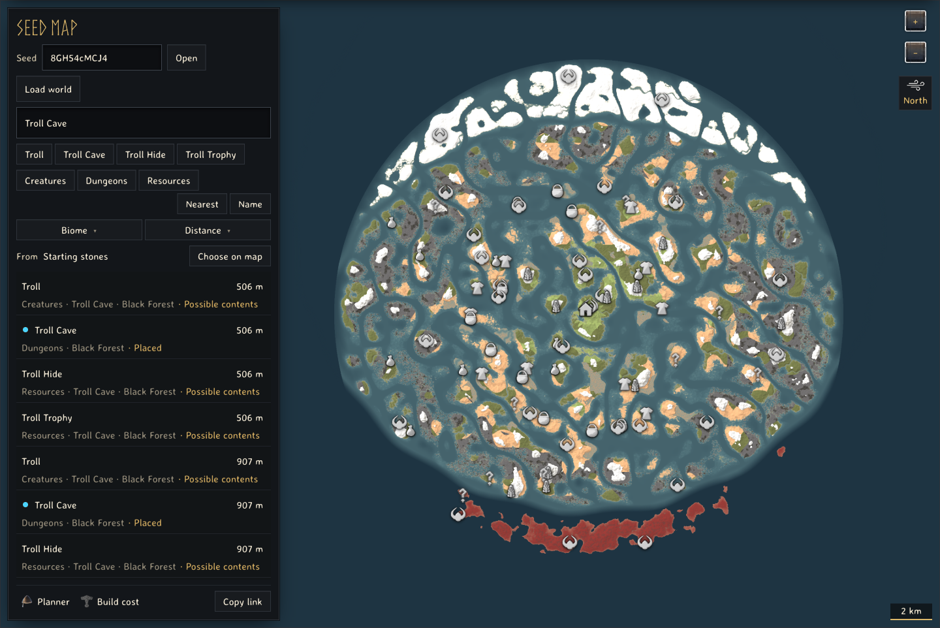Select the Troll result at 907 m

click(x=142, y=470)
